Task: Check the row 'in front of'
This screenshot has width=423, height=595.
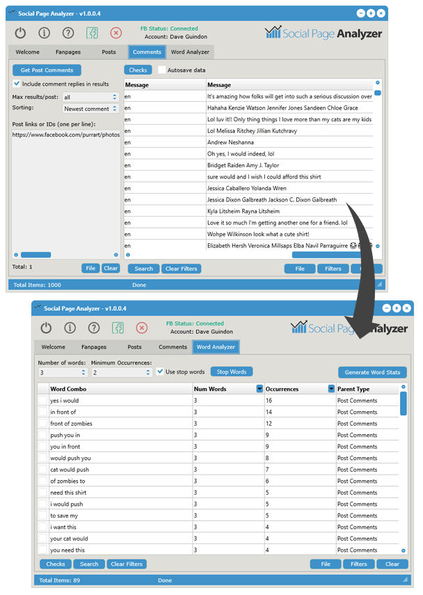Action: pos(43,412)
